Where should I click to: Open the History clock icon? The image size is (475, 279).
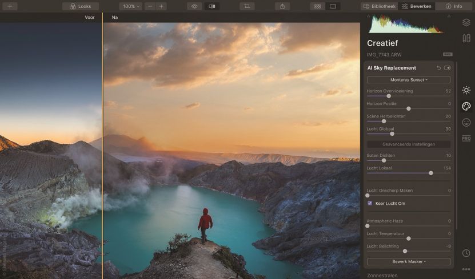tap(466, 253)
